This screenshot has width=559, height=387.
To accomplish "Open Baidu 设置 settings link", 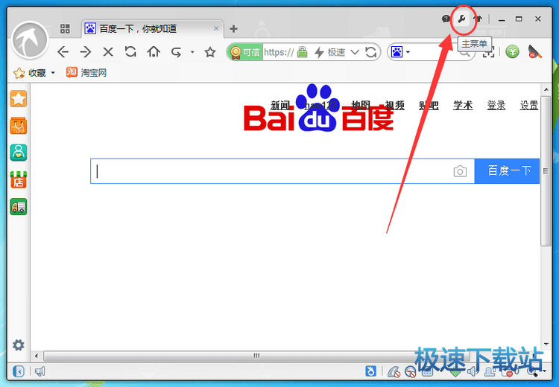I will tap(529, 106).
